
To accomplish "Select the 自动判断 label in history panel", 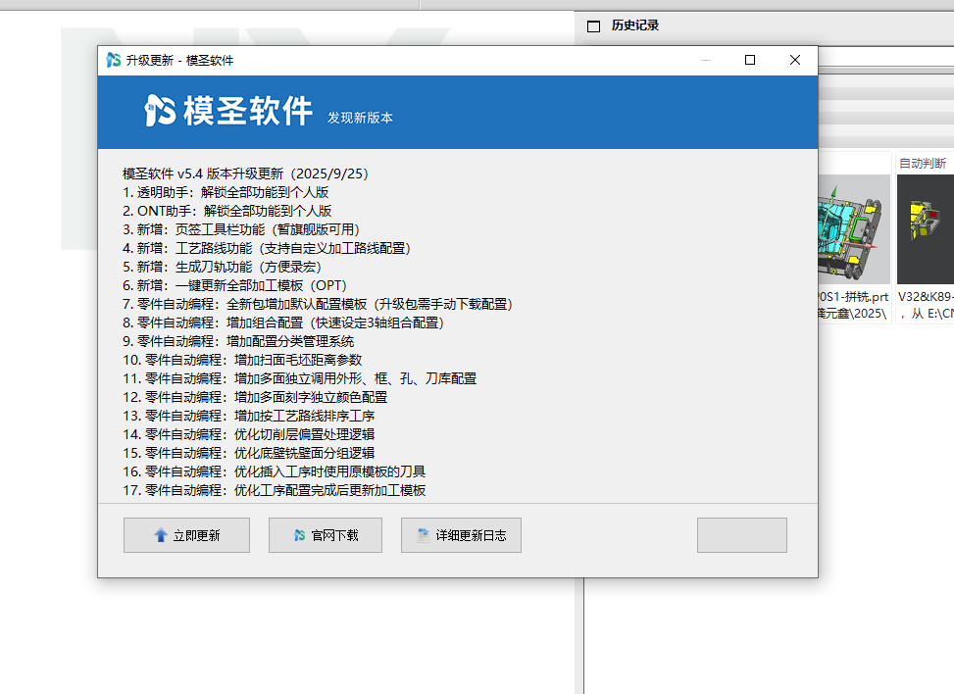I will click(923, 163).
